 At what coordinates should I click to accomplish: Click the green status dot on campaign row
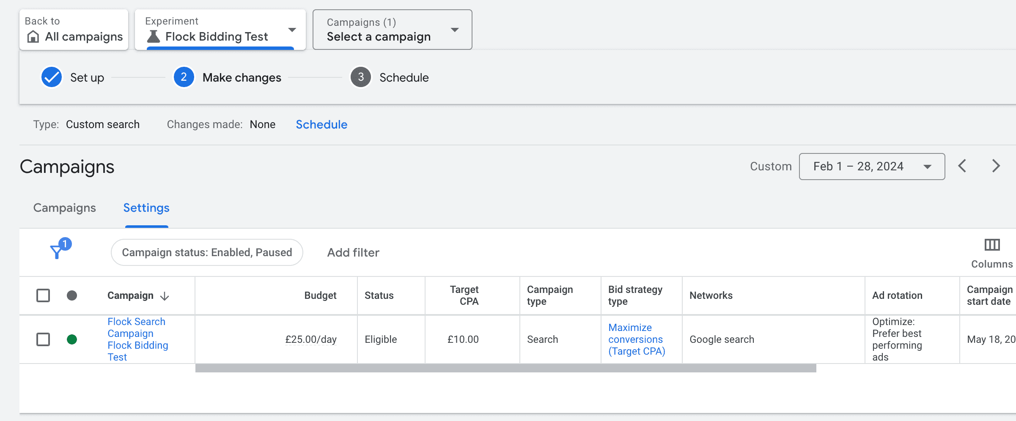(72, 339)
